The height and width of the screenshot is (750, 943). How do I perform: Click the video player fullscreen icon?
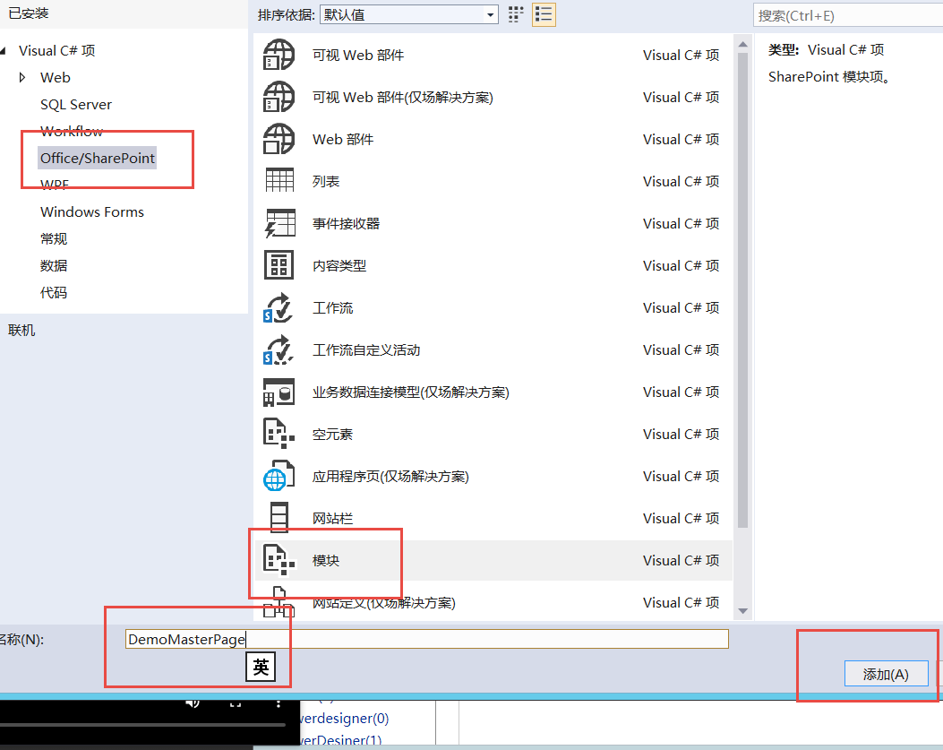tap(236, 703)
